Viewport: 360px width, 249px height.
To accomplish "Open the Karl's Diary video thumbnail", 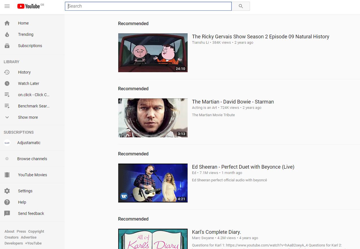I will (x=153, y=239).
